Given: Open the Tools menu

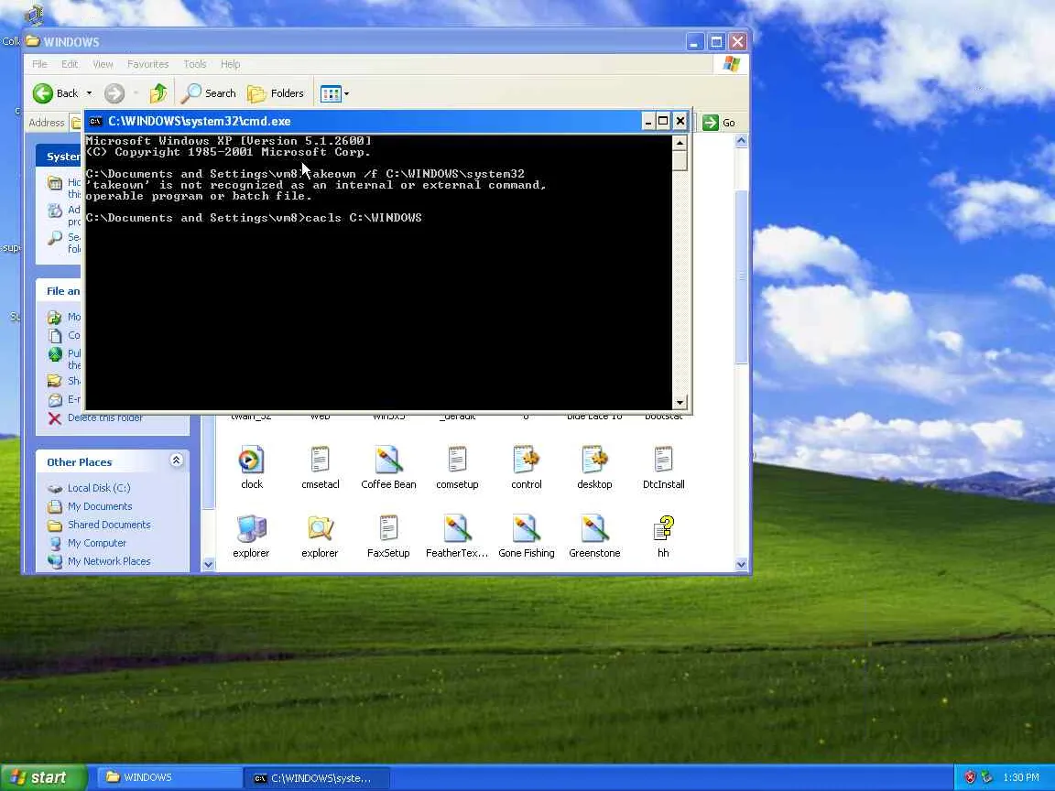Looking at the screenshot, I should pyautogui.click(x=194, y=64).
